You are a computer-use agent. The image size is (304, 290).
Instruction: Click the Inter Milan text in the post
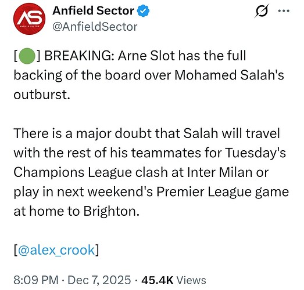point(219,172)
